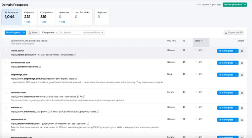Click external link icon beside brightedge.com URL
Screen dimensions: 252x138
pyautogui.click(x=76, y=79)
